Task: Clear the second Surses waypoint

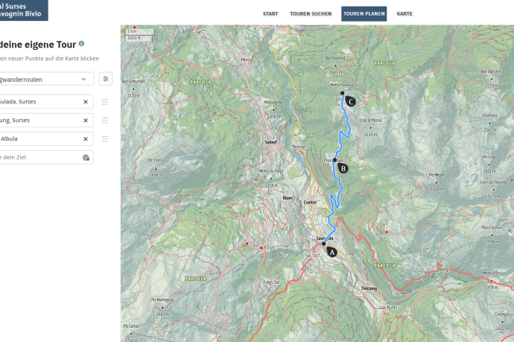Action: click(x=85, y=120)
